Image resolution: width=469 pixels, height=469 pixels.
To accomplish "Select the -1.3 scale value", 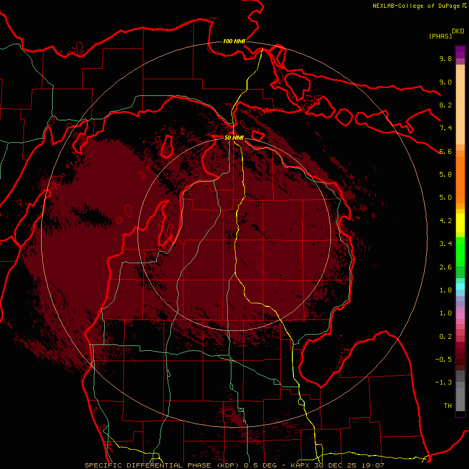I will pyautogui.click(x=443, y=382).
